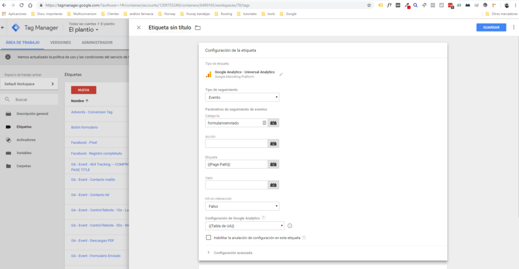Open the Adwords - Conversion Tag link
The width and height of the screenshot is (519, 269).
pyautogui.click(x=92, y=112)
